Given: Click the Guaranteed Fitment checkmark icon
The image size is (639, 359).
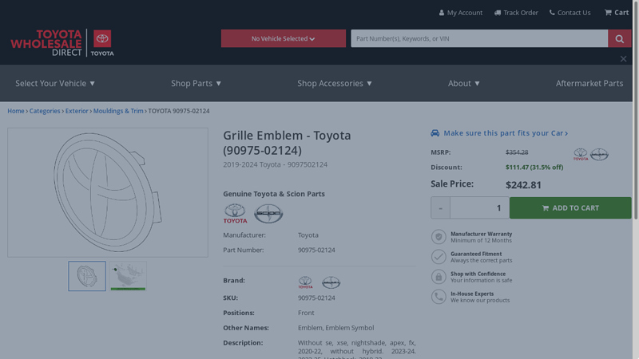Looking at the screenshot, I should (x=439, y=257).
